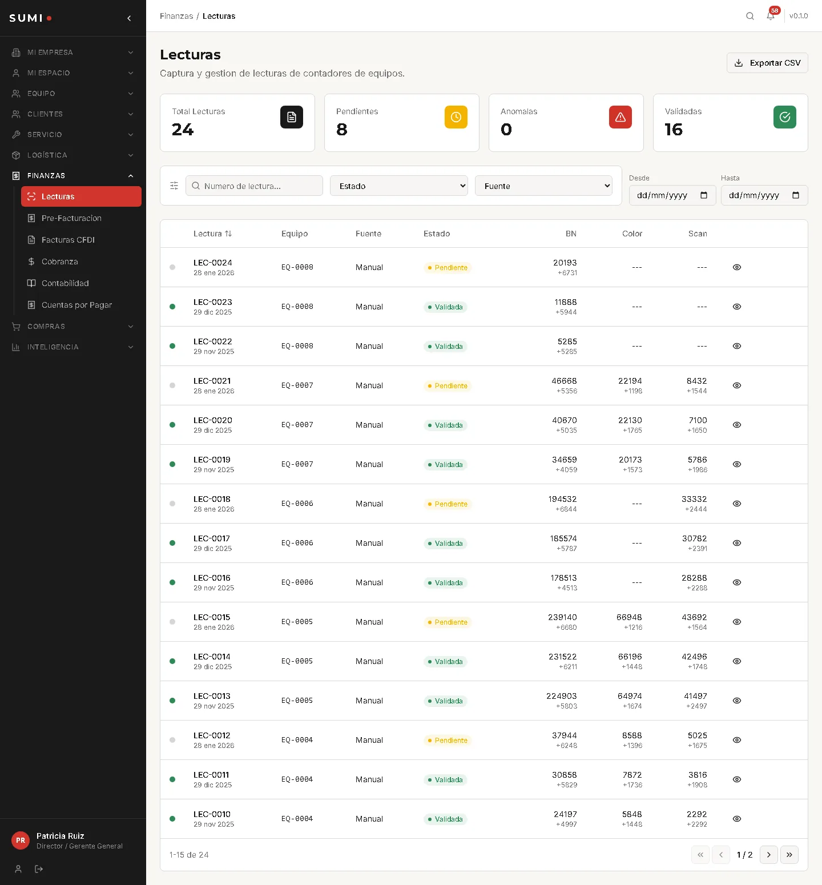
Task: Click the yellow Pendientes clock icon
Action: 456,117
